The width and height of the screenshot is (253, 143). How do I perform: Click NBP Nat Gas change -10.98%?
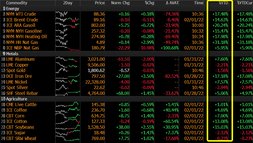147,48
